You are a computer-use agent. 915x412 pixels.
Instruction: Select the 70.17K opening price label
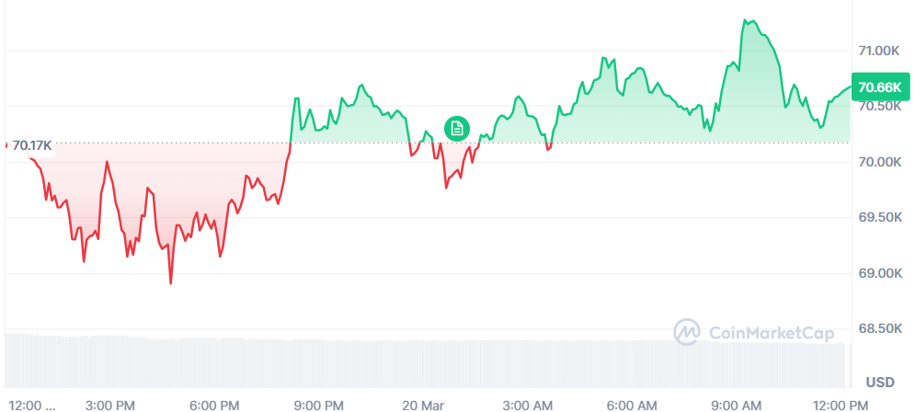(32, 144)
